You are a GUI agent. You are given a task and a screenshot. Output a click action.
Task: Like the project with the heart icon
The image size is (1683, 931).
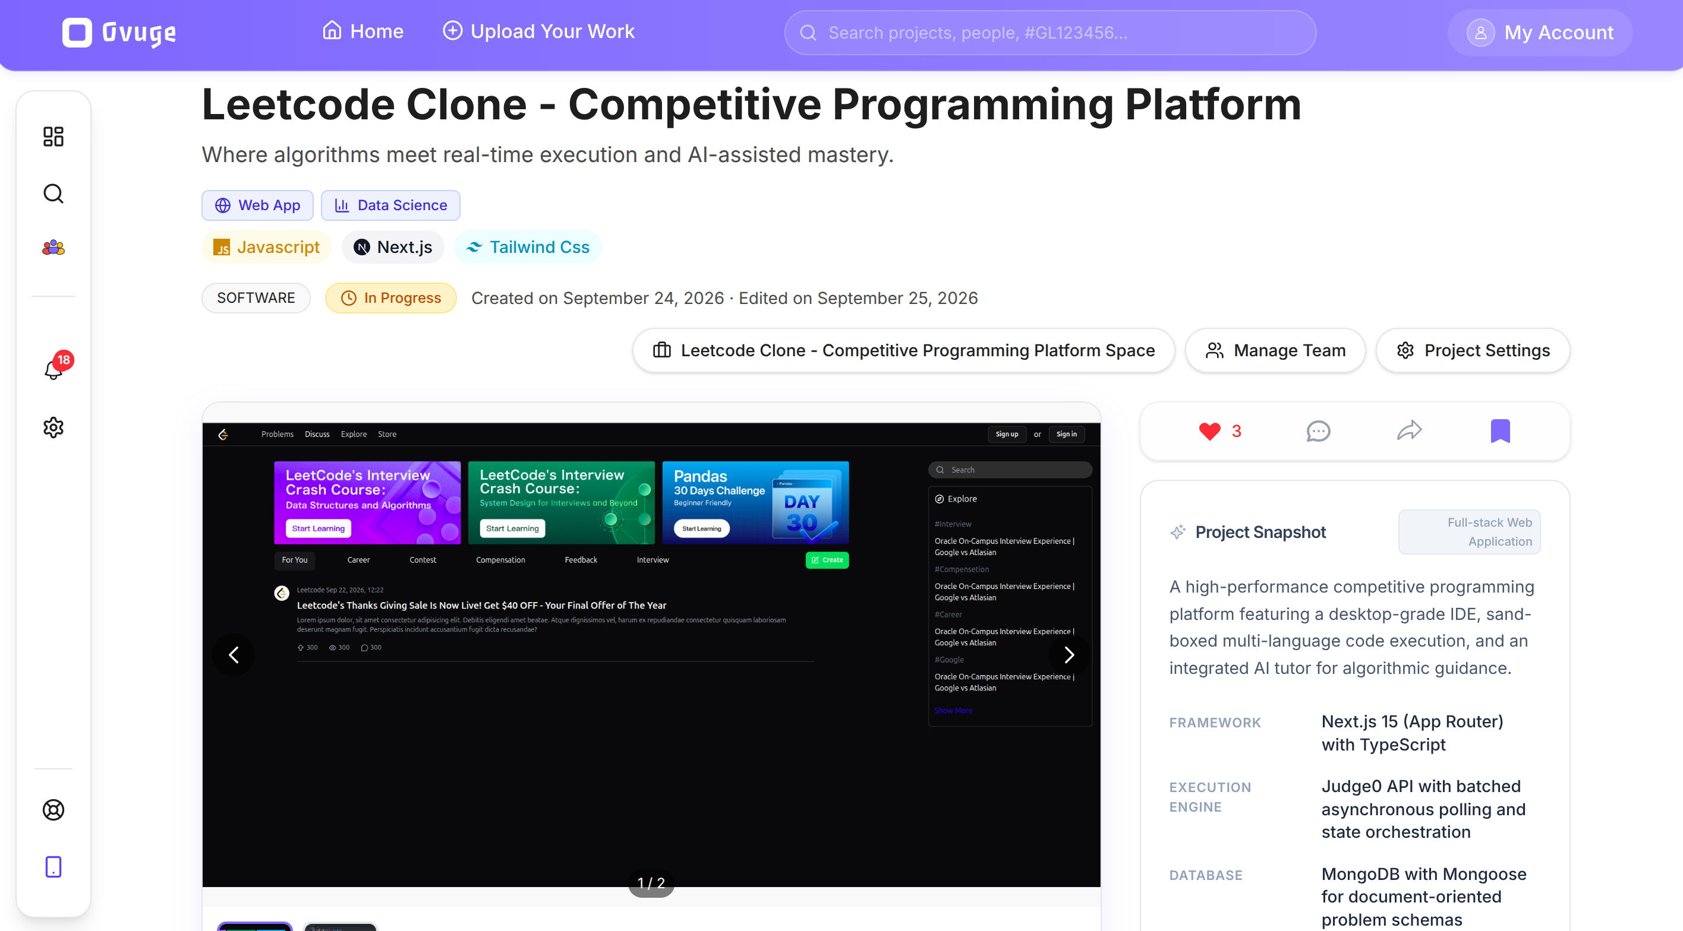[1209, 431]
